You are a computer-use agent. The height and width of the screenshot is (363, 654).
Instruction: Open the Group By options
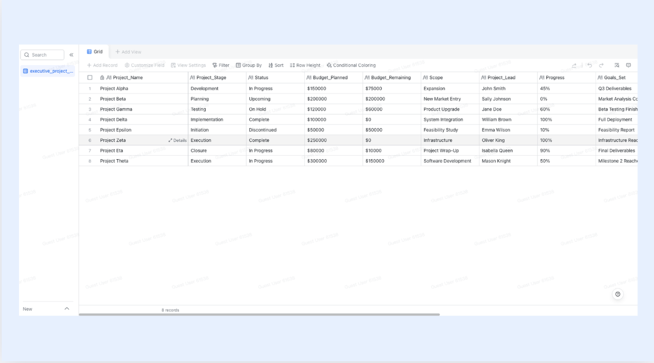click(x=249, y=65)
